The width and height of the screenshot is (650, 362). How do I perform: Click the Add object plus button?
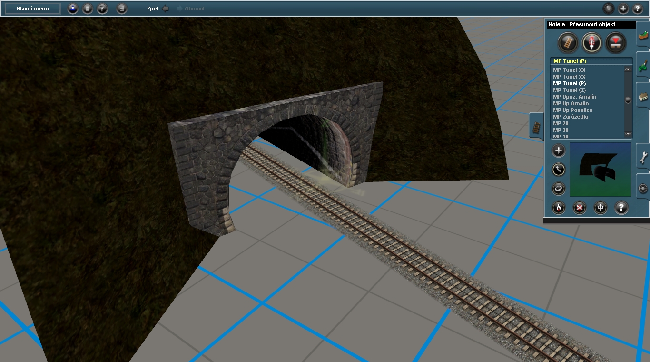click(559, 151)
